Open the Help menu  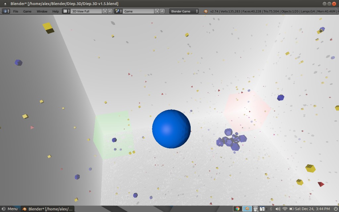[x=55, y=11]
